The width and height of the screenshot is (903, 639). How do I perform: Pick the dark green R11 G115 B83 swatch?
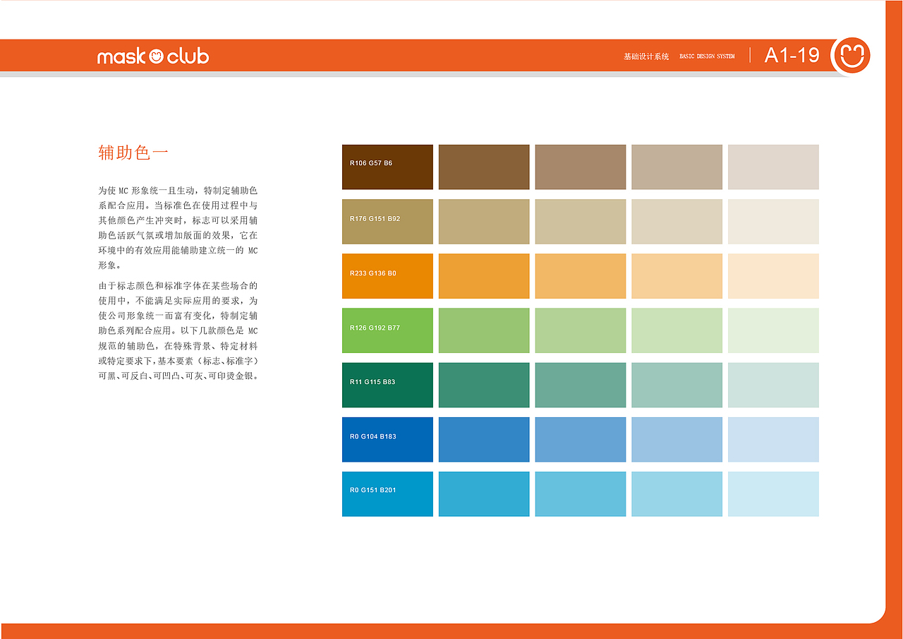pos(387,385)
